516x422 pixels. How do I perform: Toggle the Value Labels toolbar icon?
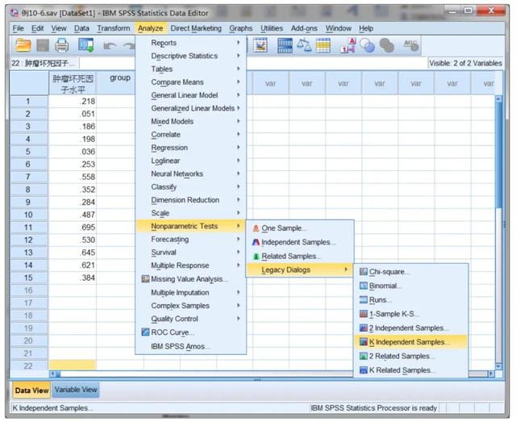click(347, 45)
